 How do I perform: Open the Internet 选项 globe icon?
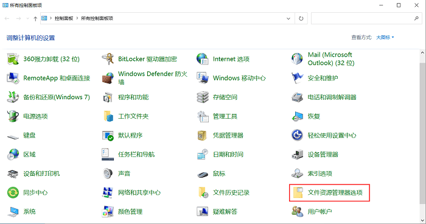[x=203, y=59]
